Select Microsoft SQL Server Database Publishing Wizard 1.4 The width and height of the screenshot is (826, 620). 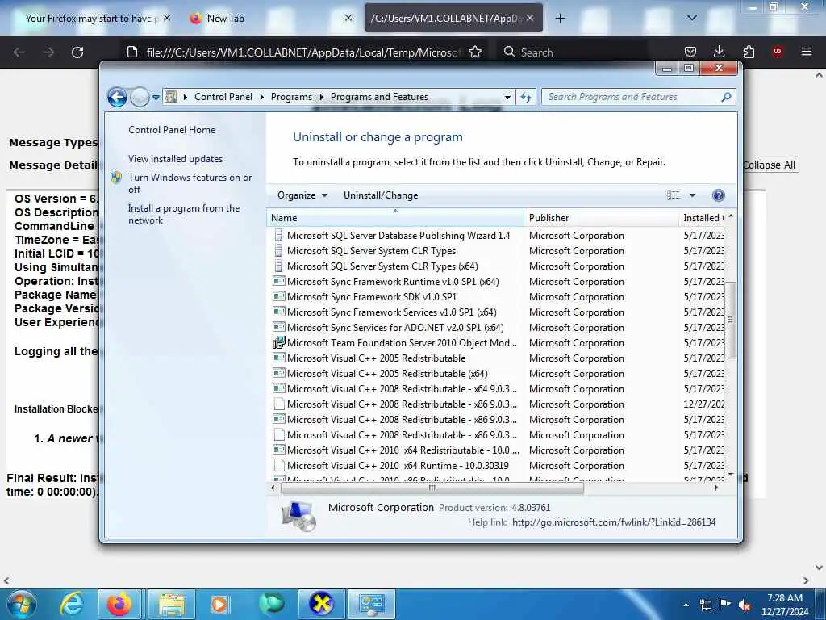pos(398,236)
